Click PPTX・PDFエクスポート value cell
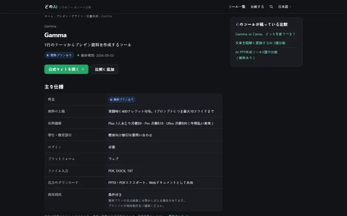Image resolution: width=347 pixels, height=216 pixels. pyautogui.click(x=151, y=183)
